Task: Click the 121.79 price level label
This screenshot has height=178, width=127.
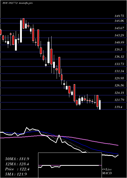Action: click(x=119, y=100)
